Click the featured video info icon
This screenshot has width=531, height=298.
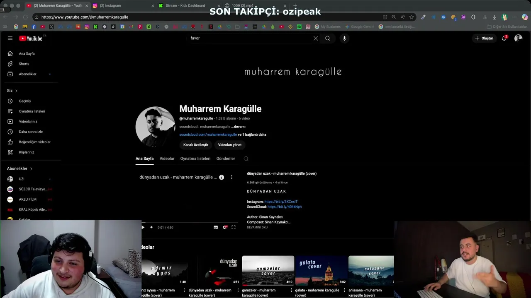click(x=222, y=177)
